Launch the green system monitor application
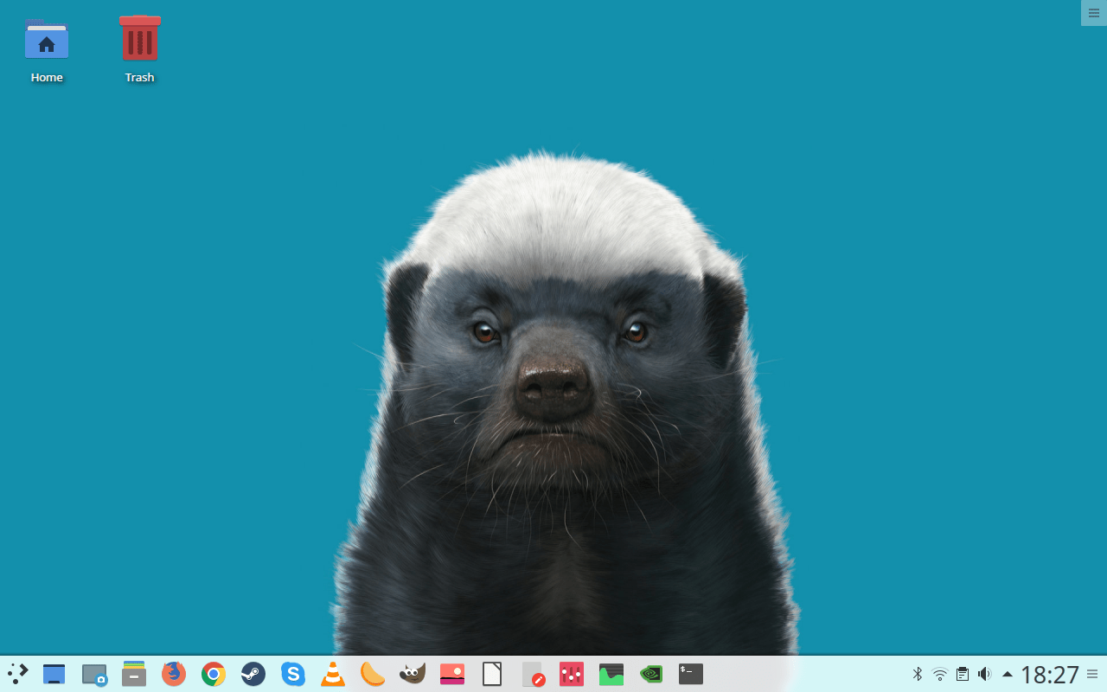 click(611, 674)
